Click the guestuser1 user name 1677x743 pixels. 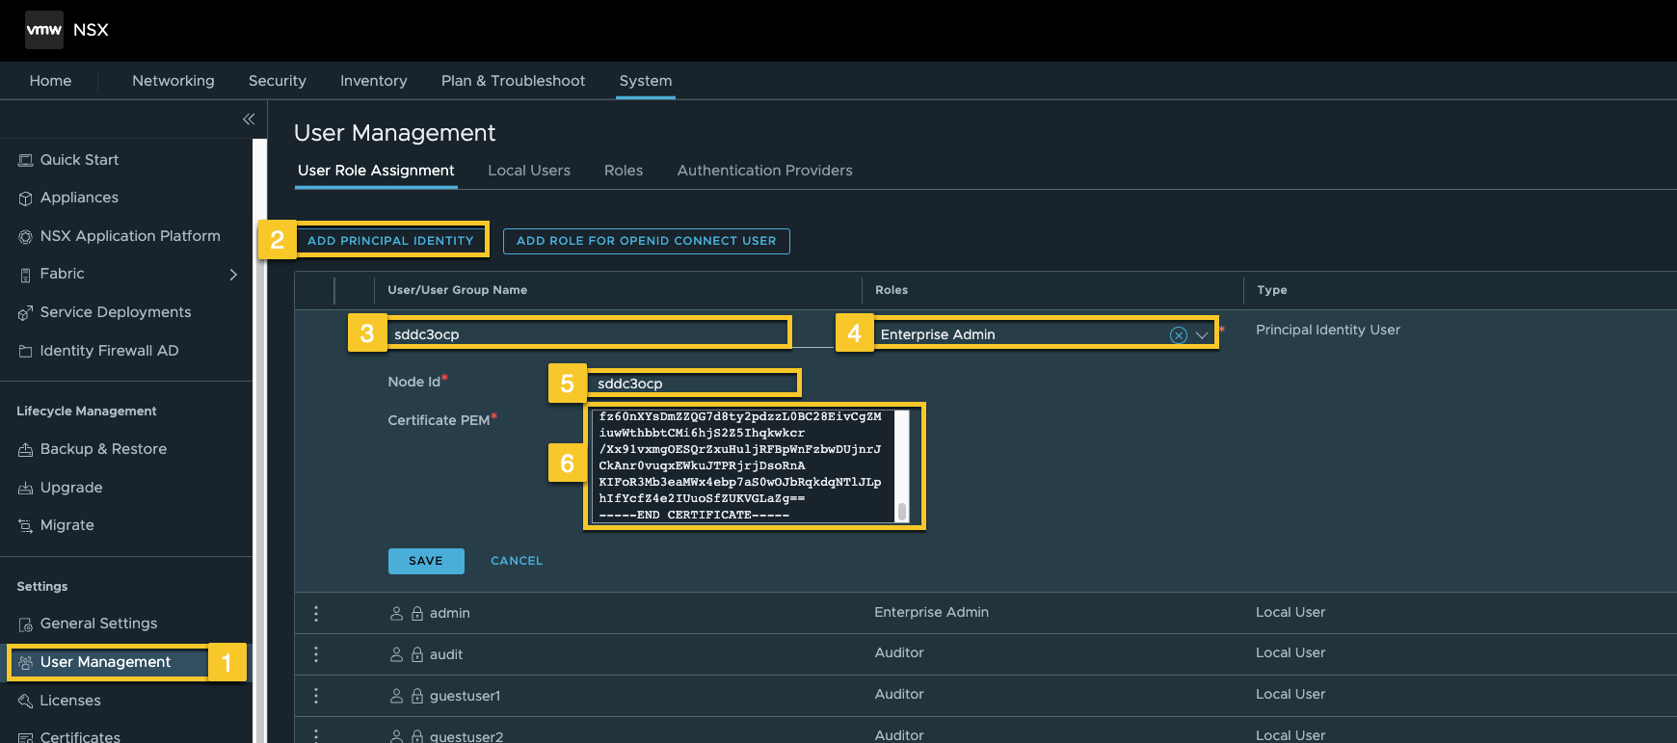[465, 696]
